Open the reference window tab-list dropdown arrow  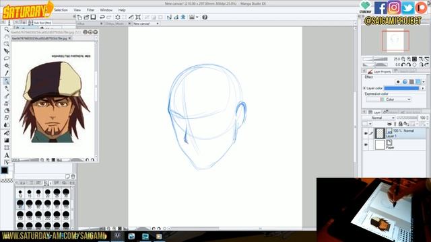point(96,38)
